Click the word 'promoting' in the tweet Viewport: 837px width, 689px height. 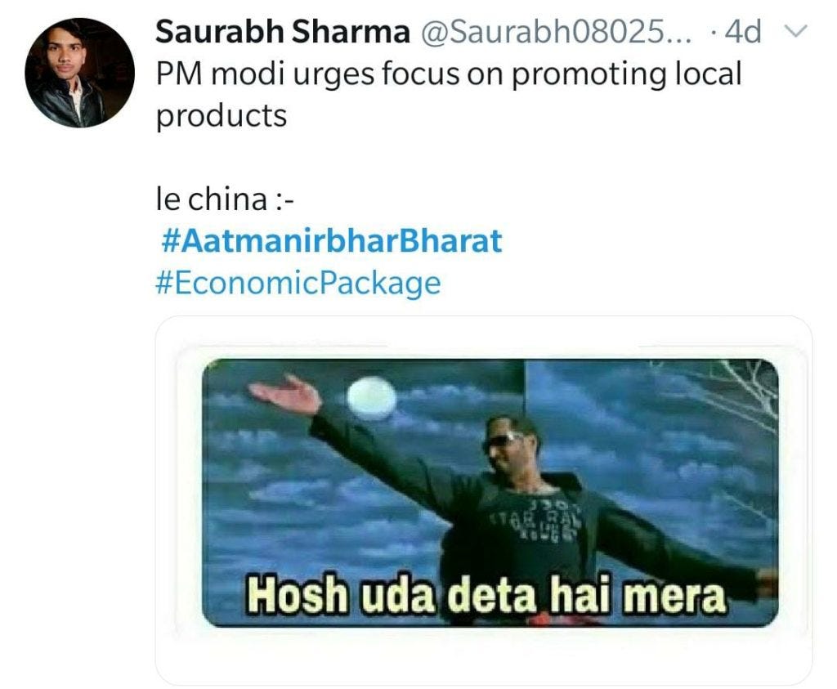589,74
